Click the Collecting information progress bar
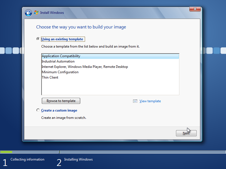The width and height of the screenshot is (226, 169). click(x=29, y=152)
